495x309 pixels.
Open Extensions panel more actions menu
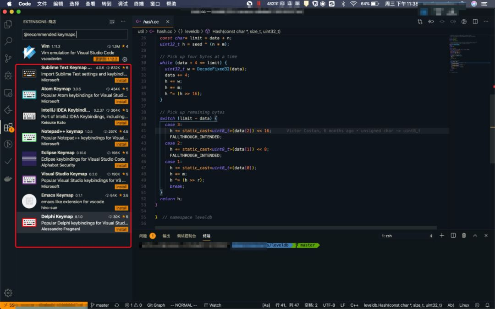(123, 22)
